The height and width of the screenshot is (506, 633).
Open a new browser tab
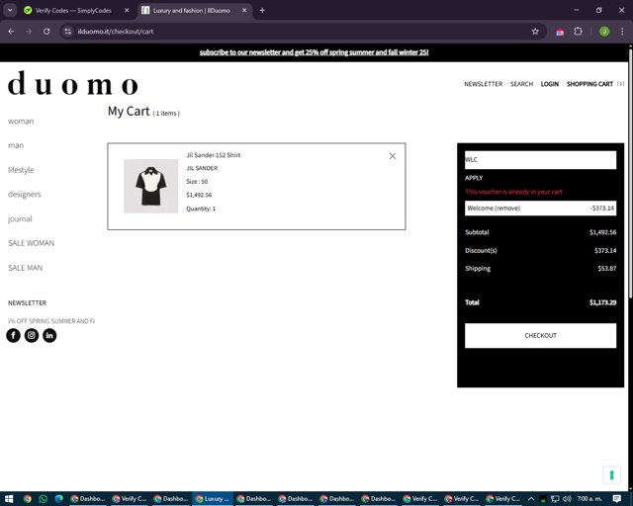262,11
